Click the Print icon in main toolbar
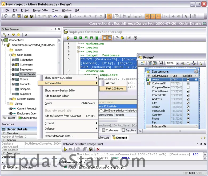The width and height of the screenshot is (208, 176). [66, 16]
